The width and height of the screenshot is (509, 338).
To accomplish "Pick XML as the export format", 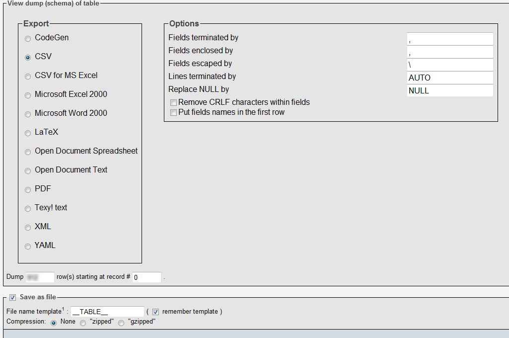I will coord(28,228).
